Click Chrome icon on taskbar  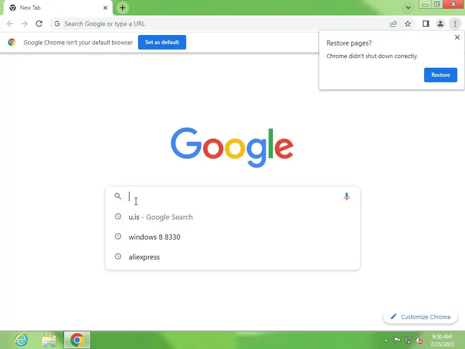pyautogui.click(x=77, y=340)
